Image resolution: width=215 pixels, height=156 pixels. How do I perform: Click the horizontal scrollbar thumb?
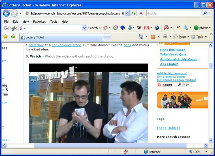click(x=110, y=145)
